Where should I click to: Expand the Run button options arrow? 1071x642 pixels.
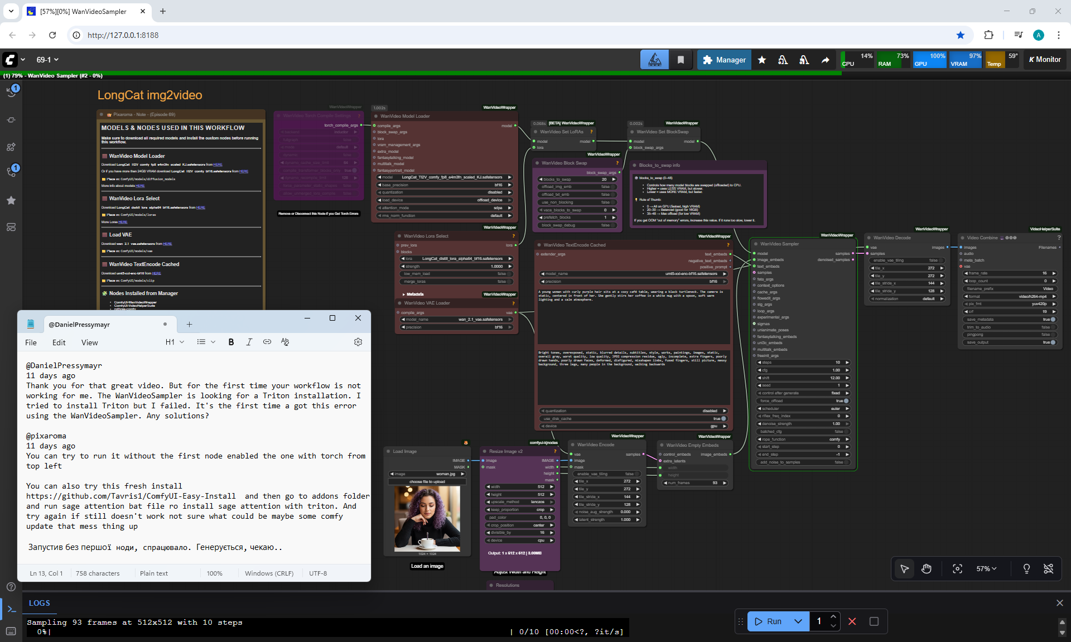point(798,621)
